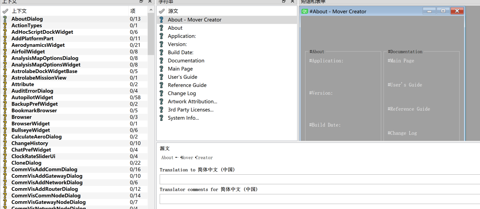Toggle status icon for 'Change Log' string
Image resolution: width=480 pixels, height=209 pixels.
click(x=161, y=93)
